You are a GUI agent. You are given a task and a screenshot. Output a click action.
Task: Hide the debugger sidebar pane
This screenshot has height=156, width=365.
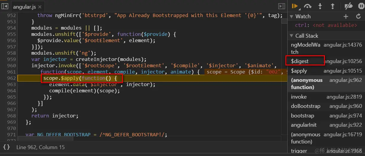(282, 6)
